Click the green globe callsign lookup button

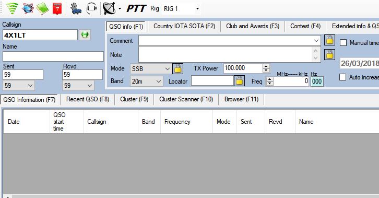(x=85, y=35)
